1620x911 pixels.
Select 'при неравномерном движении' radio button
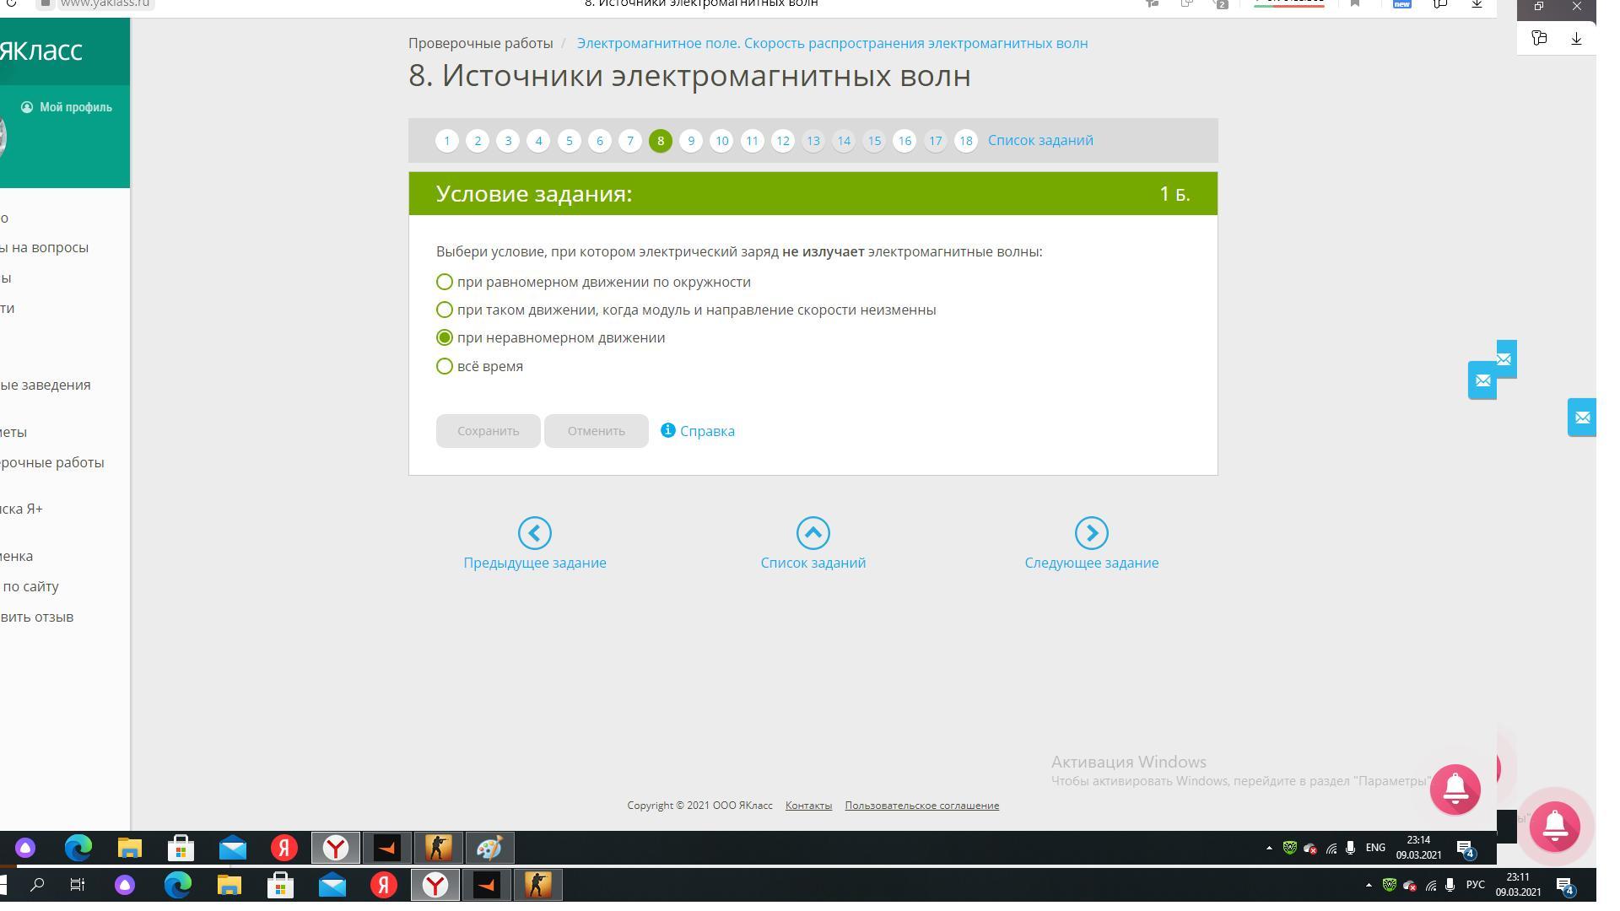point(445,337)
